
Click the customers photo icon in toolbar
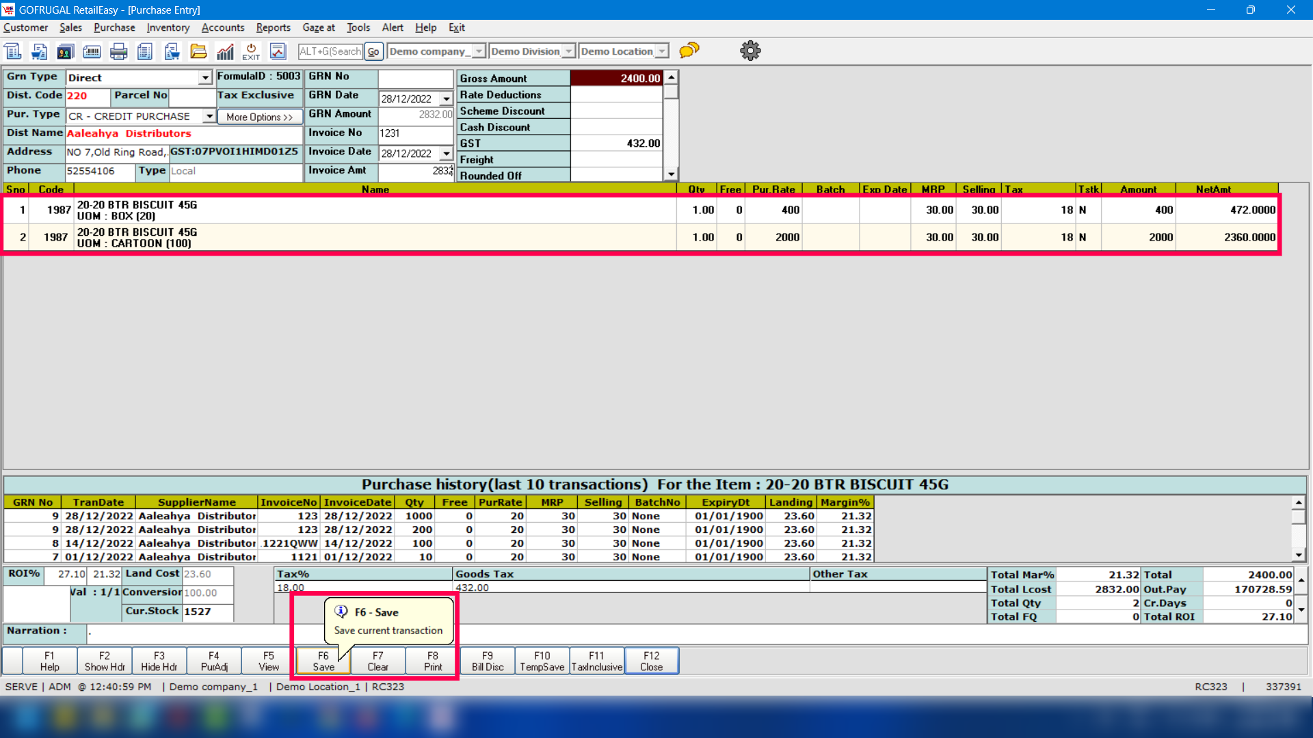65,51
